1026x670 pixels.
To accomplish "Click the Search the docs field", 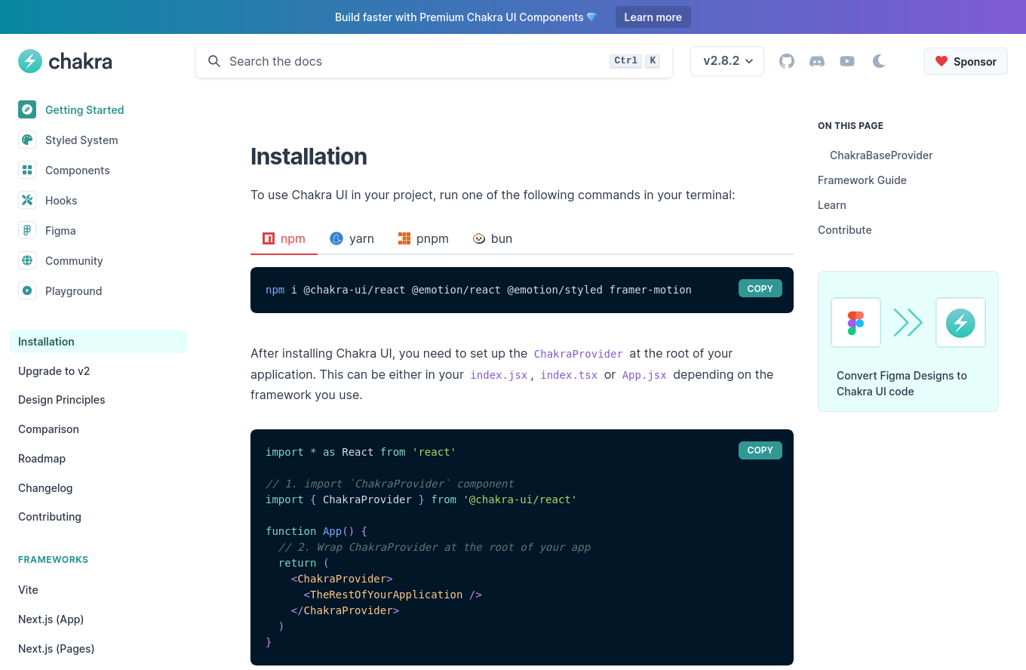I will tap(434, 61).
